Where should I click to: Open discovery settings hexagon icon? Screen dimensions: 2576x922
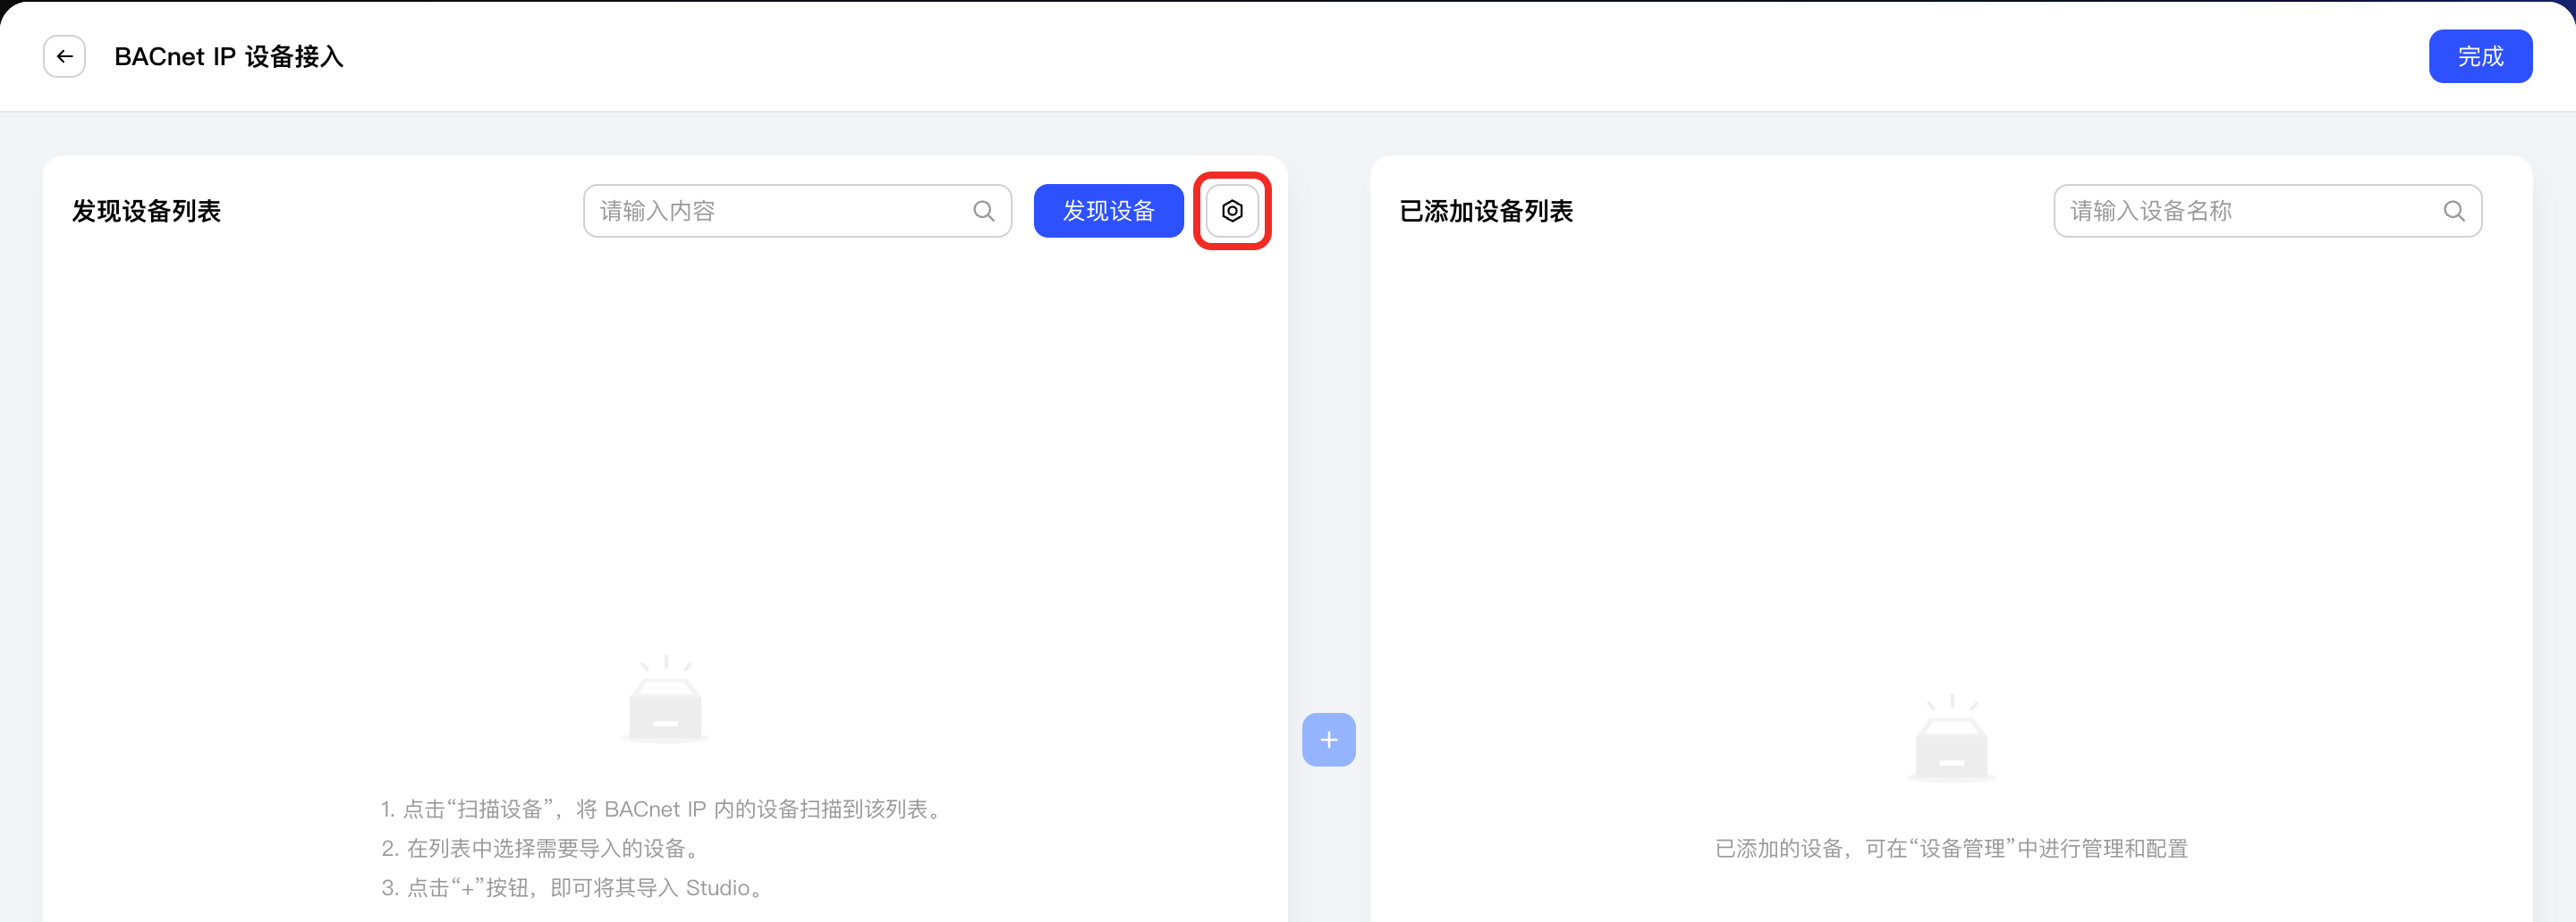[x=1232, y=211]
